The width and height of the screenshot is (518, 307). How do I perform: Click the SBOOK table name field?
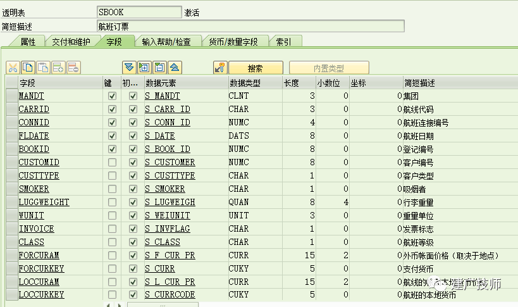pos(139,12)
